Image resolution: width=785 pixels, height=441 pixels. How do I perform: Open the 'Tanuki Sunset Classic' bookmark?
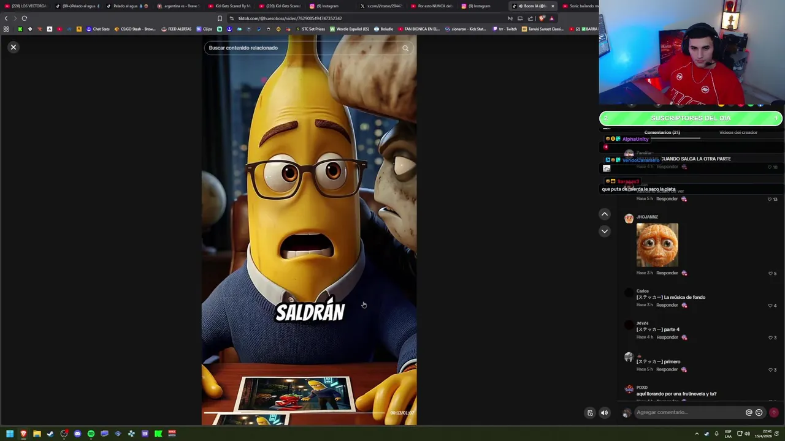click(x=542, y=29)
